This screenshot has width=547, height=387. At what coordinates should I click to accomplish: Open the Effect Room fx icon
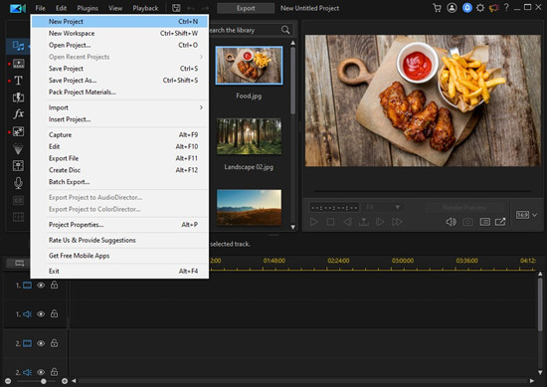[x=18, y=114]
